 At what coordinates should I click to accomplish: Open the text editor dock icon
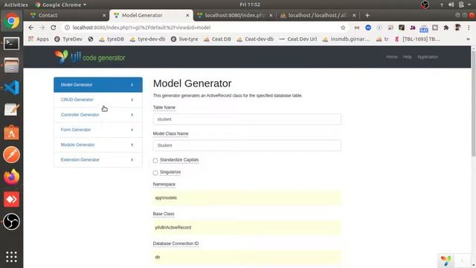tap(12, 109)
